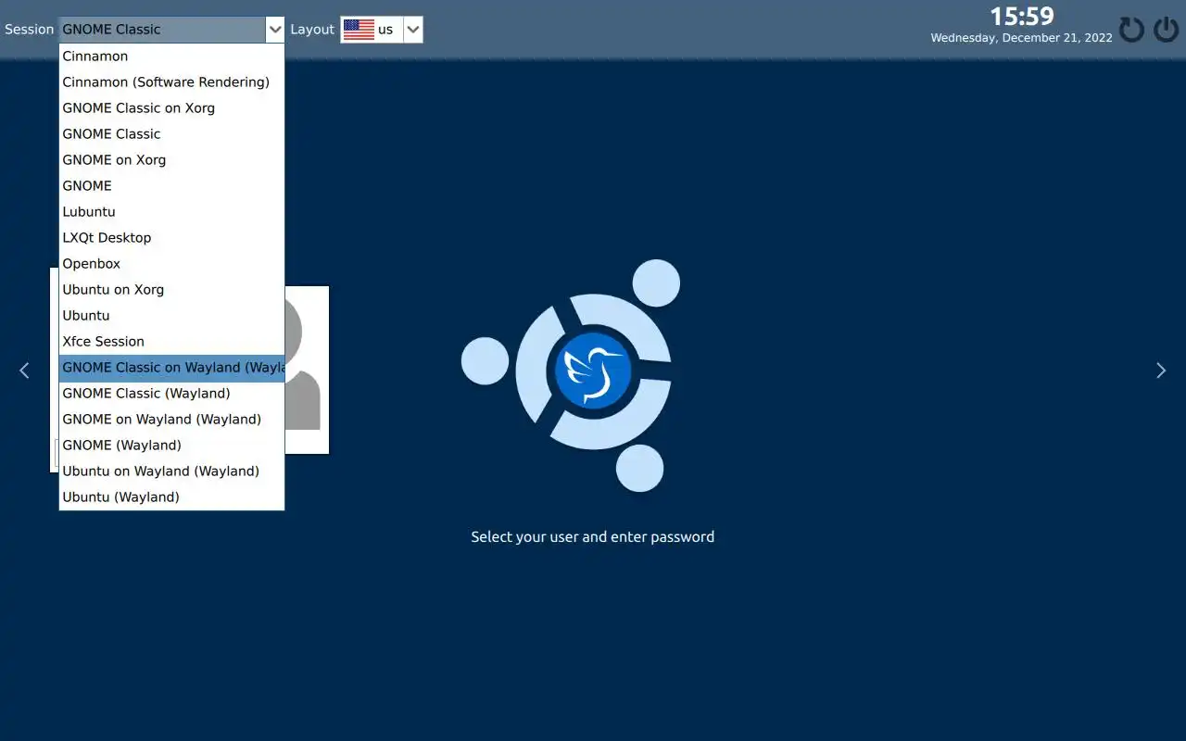Screen dimensions: 1186x741
Task: Choose GNOME on Wayland (Wayland)
Action: point(171,420)
